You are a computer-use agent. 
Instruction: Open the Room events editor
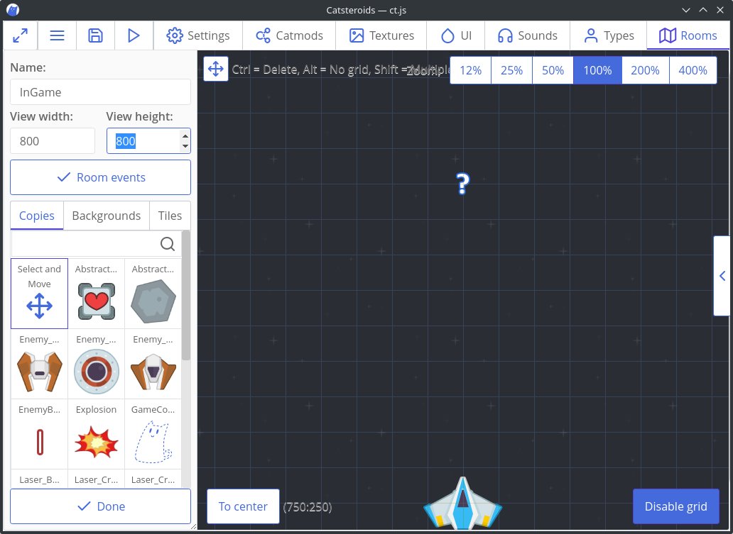[x=100, y=177]
